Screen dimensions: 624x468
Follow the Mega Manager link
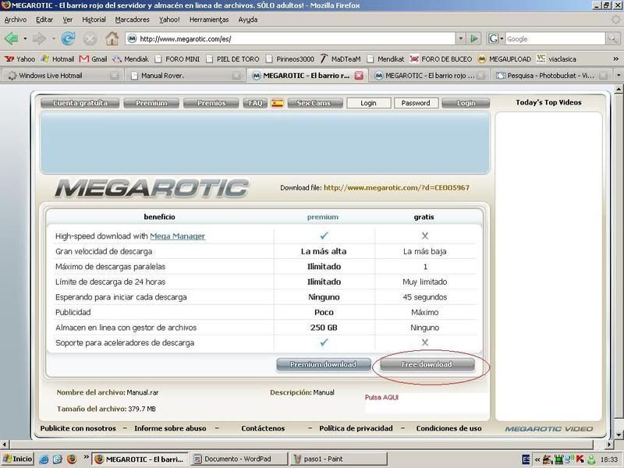point(177,236)
